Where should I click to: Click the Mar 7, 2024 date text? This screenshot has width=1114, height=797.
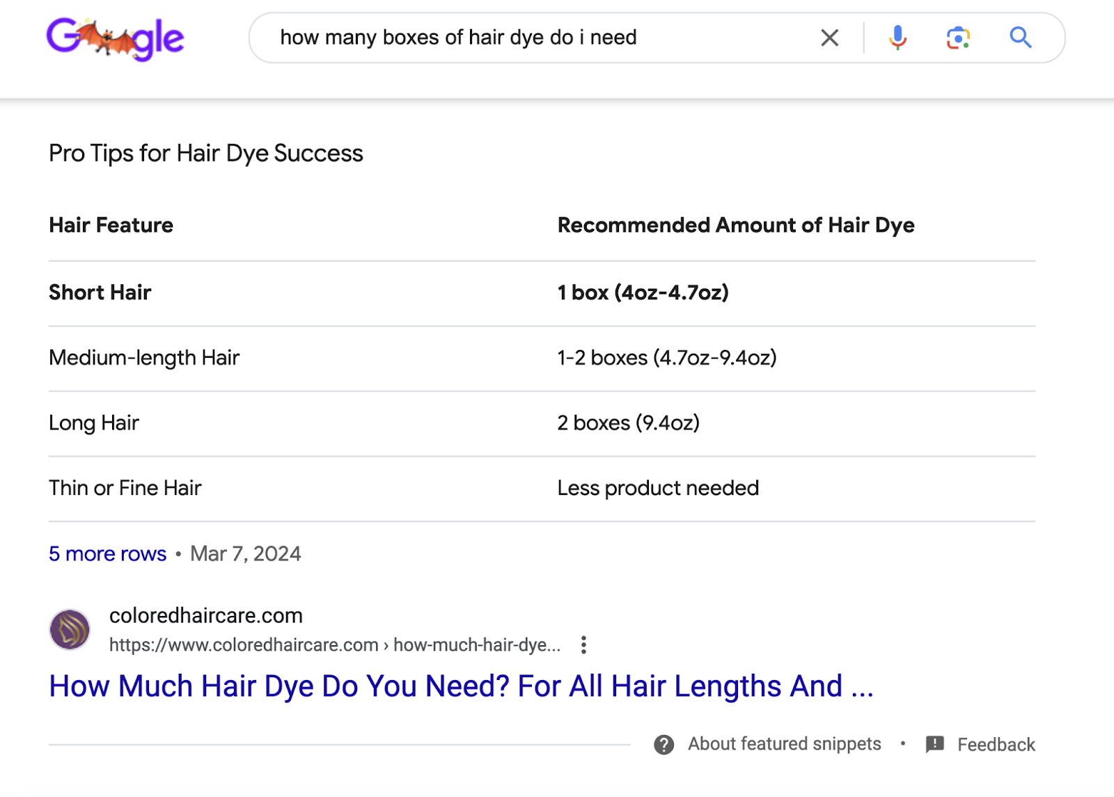click(x=245, y=553)
